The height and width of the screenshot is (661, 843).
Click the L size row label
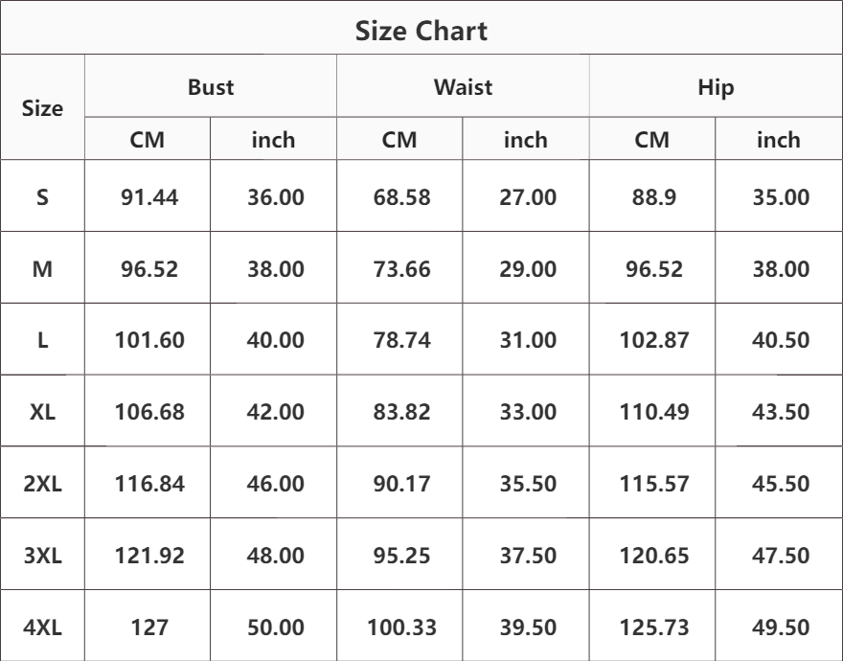tap(43, 341)
